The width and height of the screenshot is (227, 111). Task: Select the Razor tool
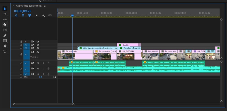click(5, 25)
